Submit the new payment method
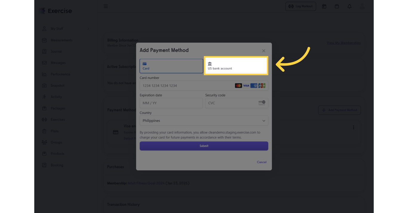408x213 pixels. pyautogui.click(x=204, y=146)
